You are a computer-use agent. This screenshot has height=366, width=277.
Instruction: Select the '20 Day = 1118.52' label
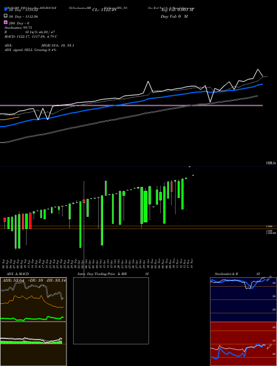click(x=23, y=10)
